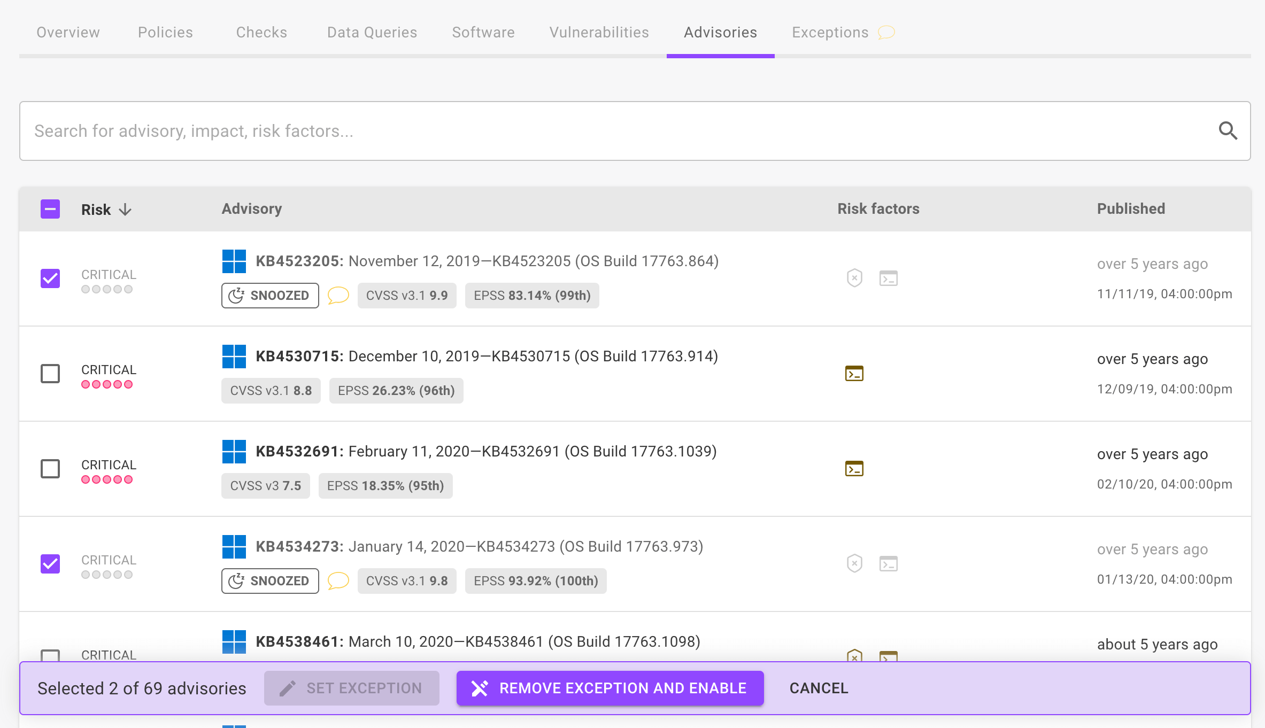Open the SNOOZED status on KB4523205

coord(269,295)
